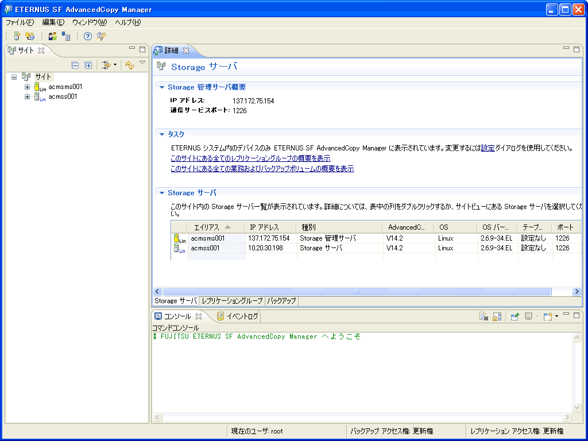This screenshot has height=441, width=588.
Task: Maximize the サイト panel
Action: tap(142, 49)
